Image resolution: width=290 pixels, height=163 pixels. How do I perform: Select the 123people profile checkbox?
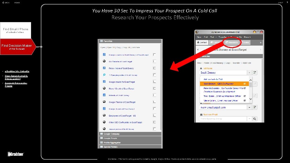point(154,75)
